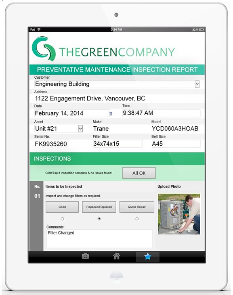
Task: Click the Belt Size field A45
Action: [x=176, y=144]
